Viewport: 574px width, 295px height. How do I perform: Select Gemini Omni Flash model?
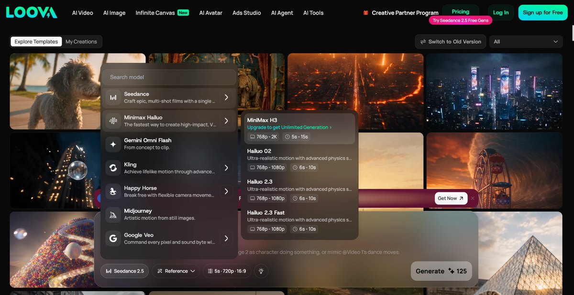click(169, 144)
